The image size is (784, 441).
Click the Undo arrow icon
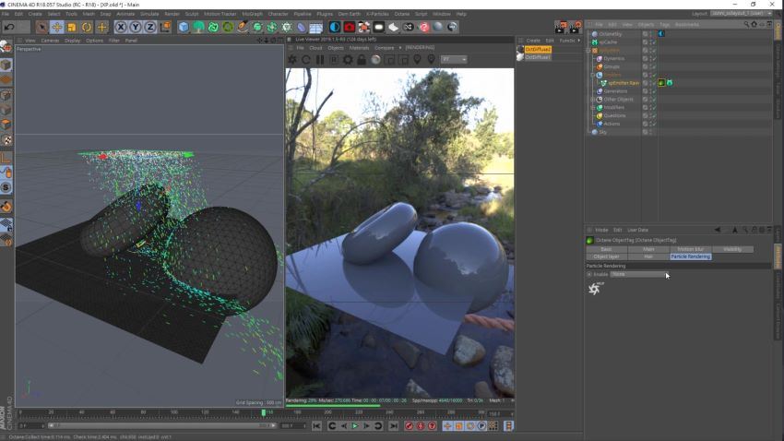point(9,27)
